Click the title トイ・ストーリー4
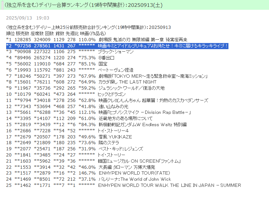Image resolution: width=269 pixels, height=210 pixels. click(x=113, y=131)
